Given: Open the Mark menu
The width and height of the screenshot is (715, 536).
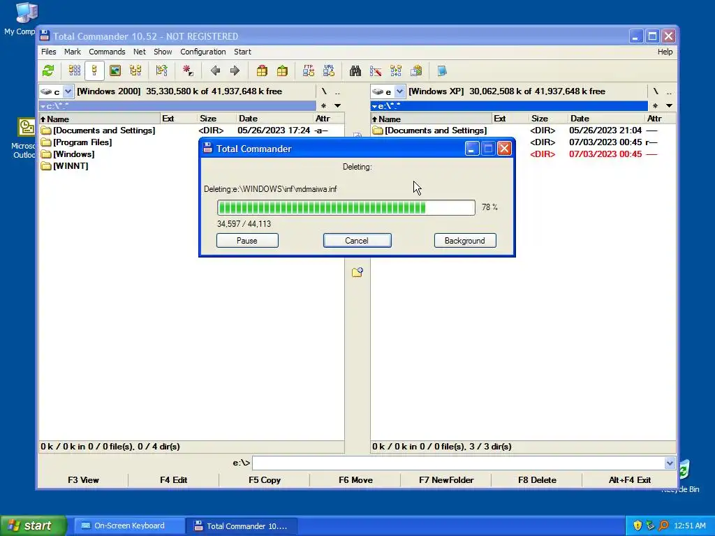Looking at the screenshot, I should tap(72, 52).
